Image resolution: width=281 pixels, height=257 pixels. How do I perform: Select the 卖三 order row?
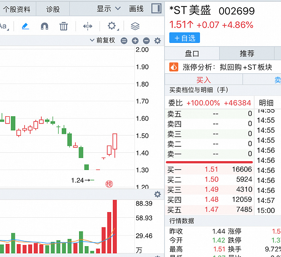click(209, 134)
